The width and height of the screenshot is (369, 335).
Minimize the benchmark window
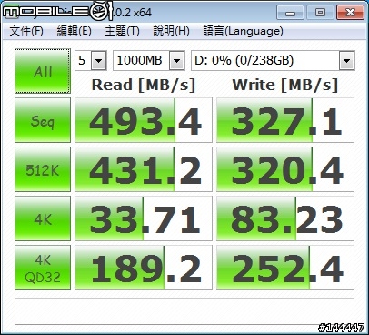pos(290,13)
